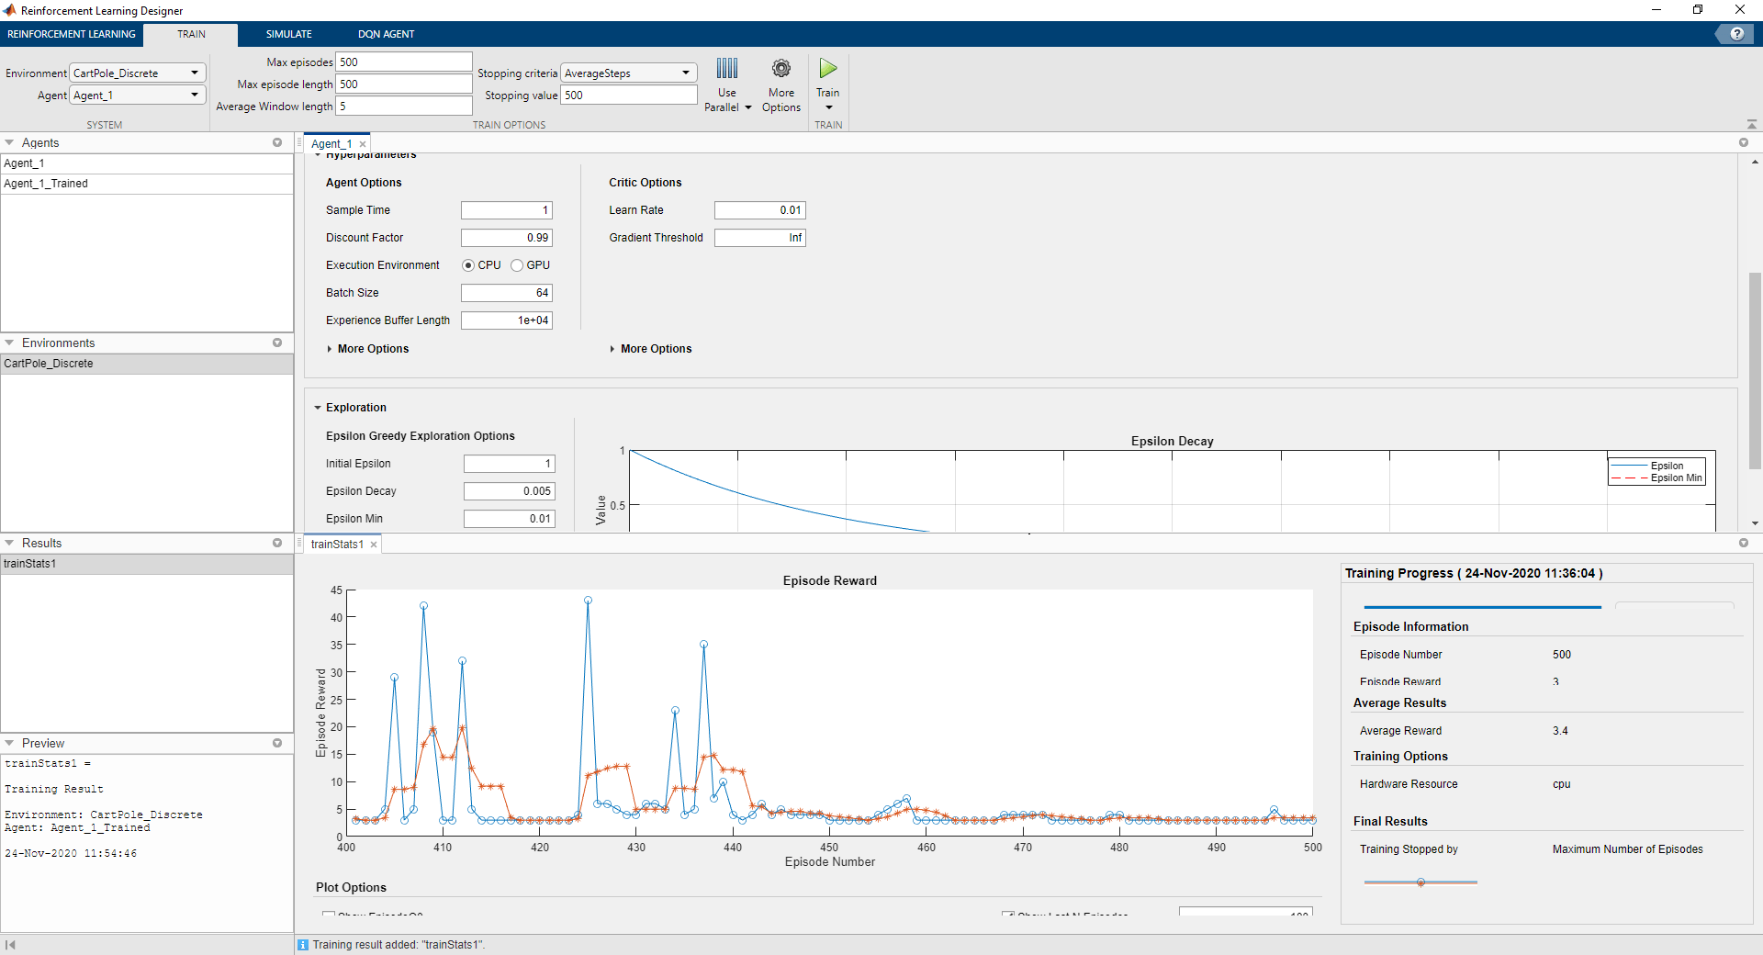Click the green Train play icon
Viewport: 1763px width, 955px height.
827,69
